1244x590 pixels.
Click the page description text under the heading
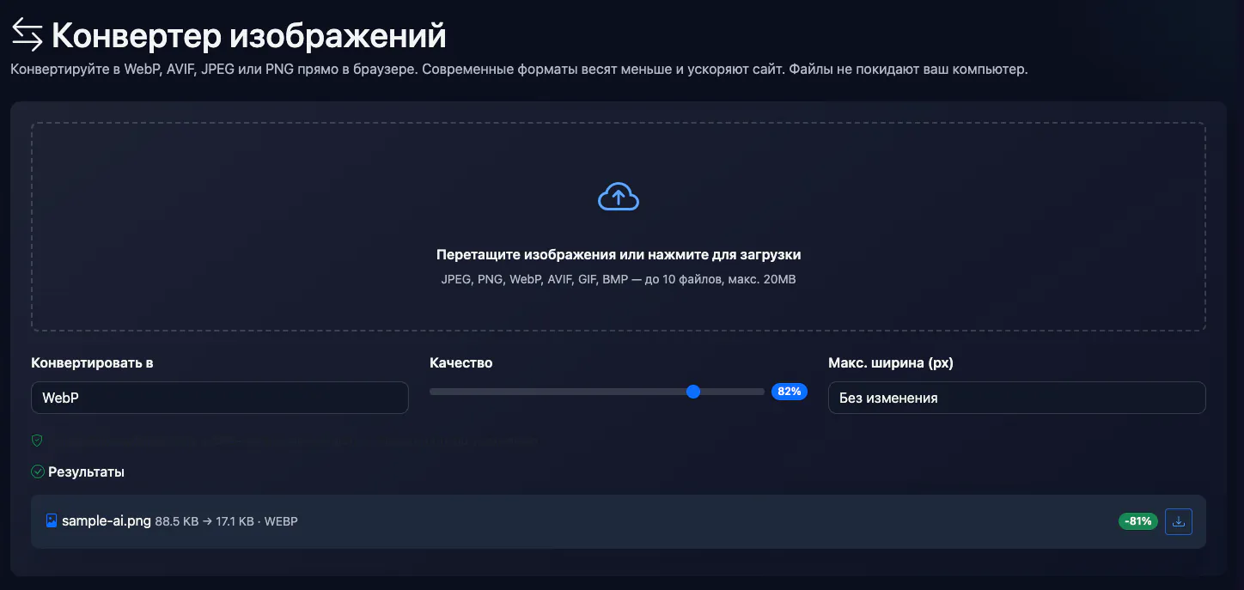[x=519, y=70]
